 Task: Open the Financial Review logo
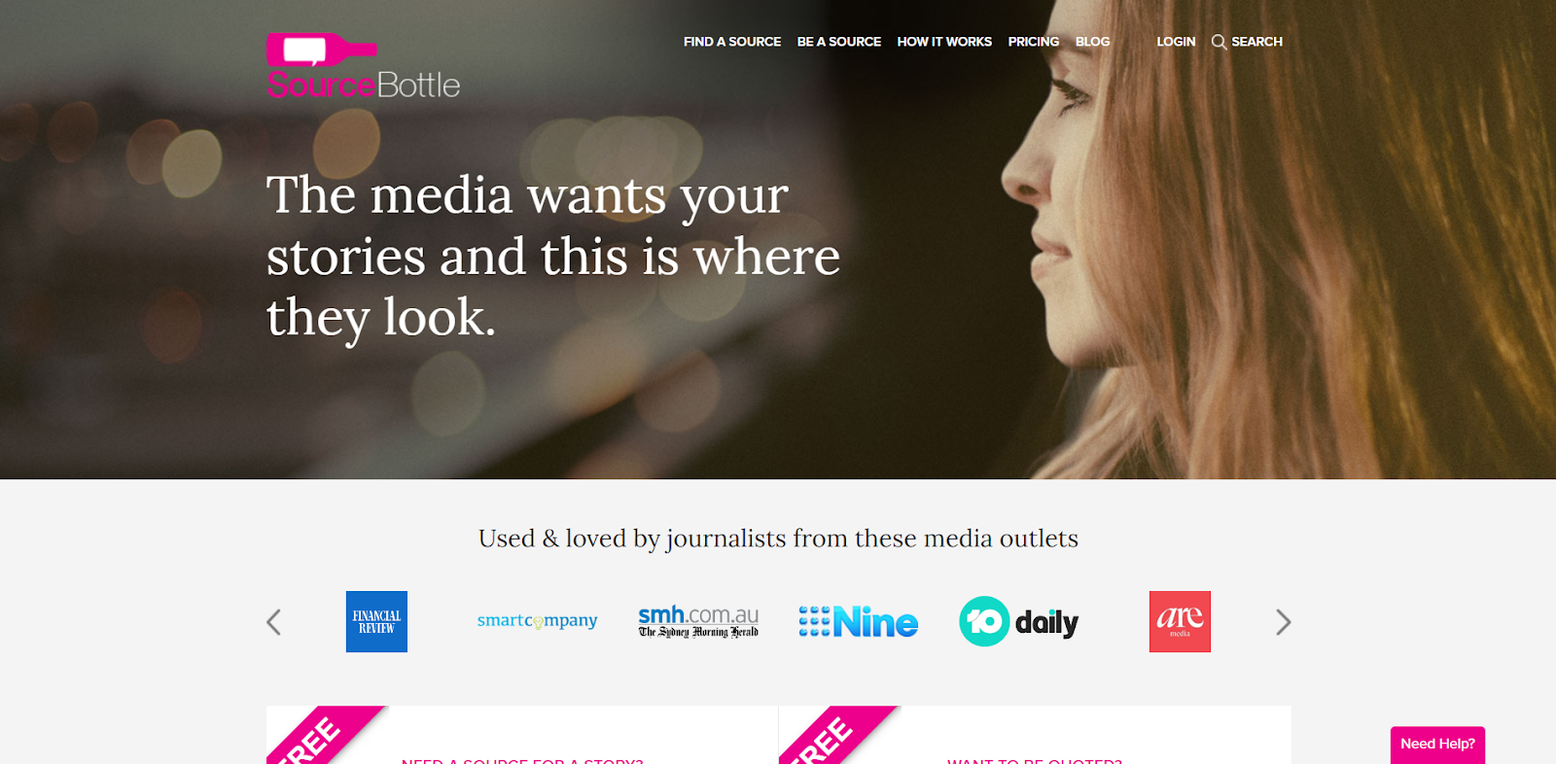click(x=376, y=621)
